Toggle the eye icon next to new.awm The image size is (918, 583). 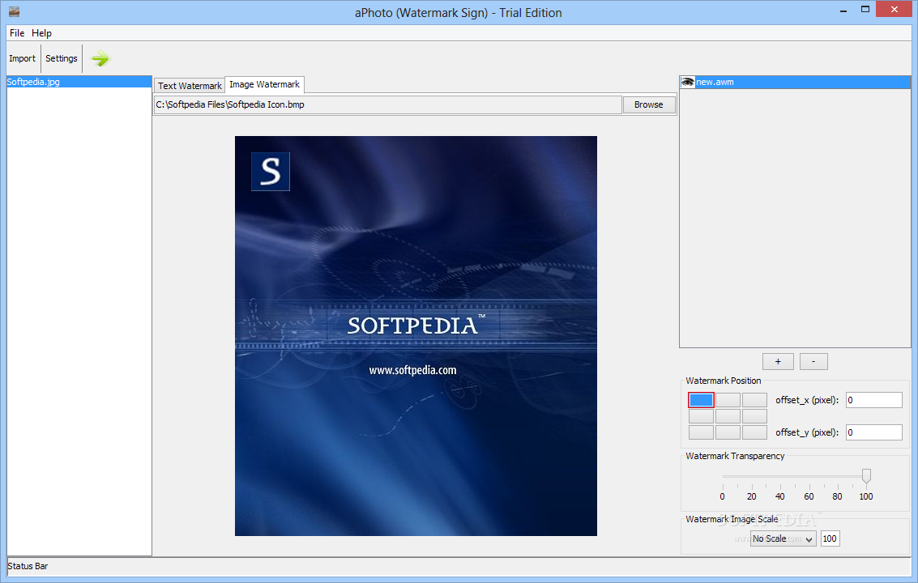[x=687, y=82]
